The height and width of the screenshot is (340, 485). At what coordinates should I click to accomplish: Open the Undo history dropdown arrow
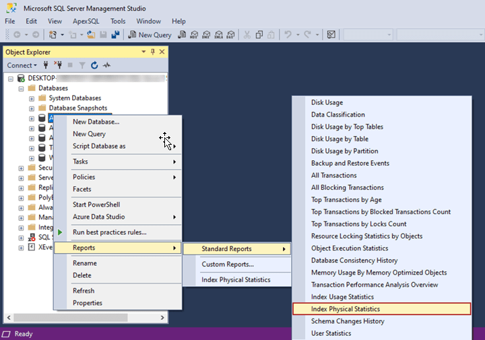click(x=298, y=35)
